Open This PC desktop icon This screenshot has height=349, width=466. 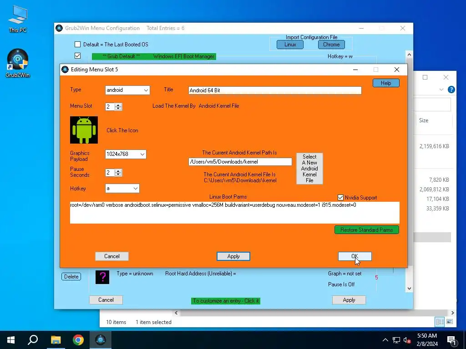(18, 19)
